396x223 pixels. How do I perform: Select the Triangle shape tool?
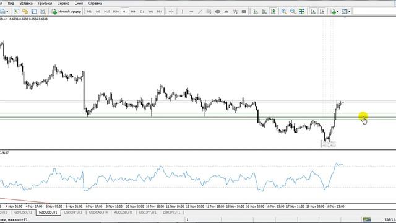tap(226, 11)
